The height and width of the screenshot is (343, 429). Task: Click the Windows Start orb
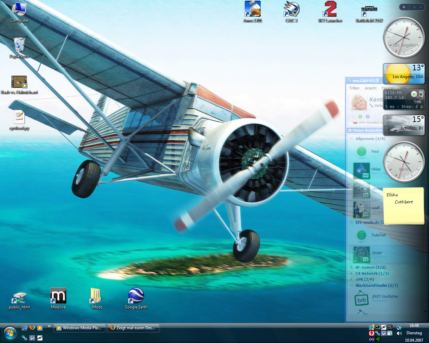tap(10, 333)
